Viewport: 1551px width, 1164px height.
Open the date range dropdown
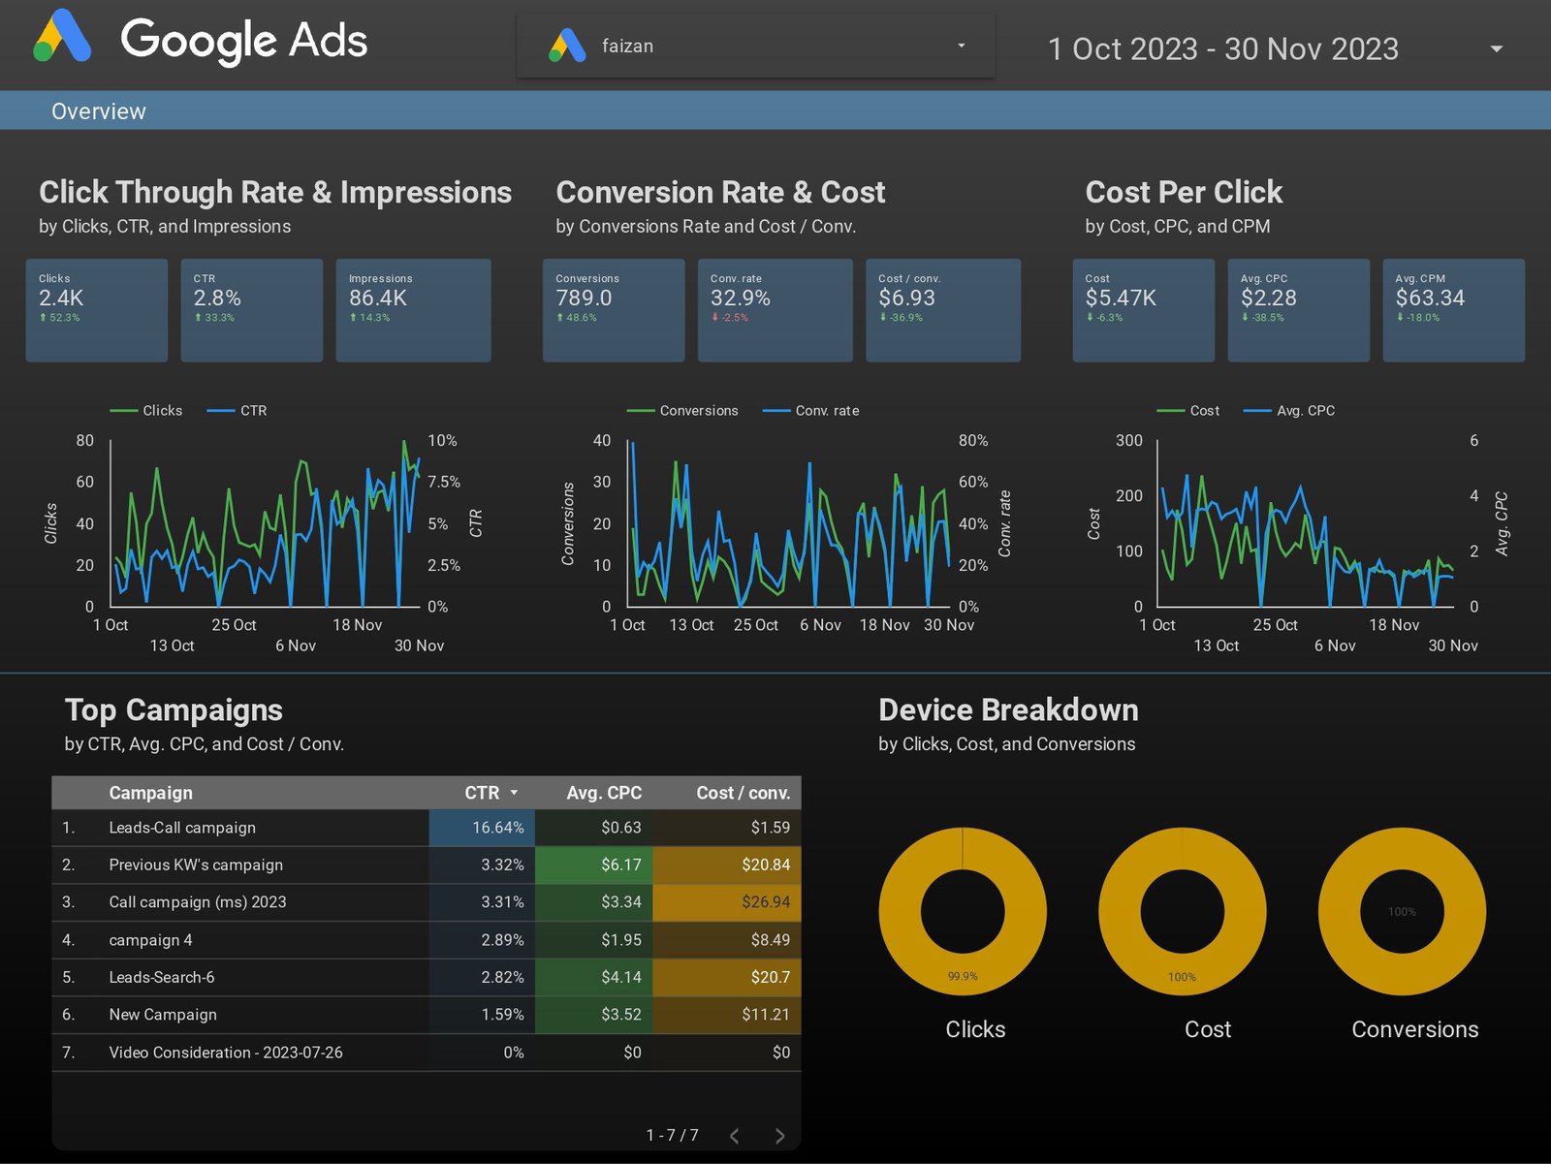pos(1222,48)
